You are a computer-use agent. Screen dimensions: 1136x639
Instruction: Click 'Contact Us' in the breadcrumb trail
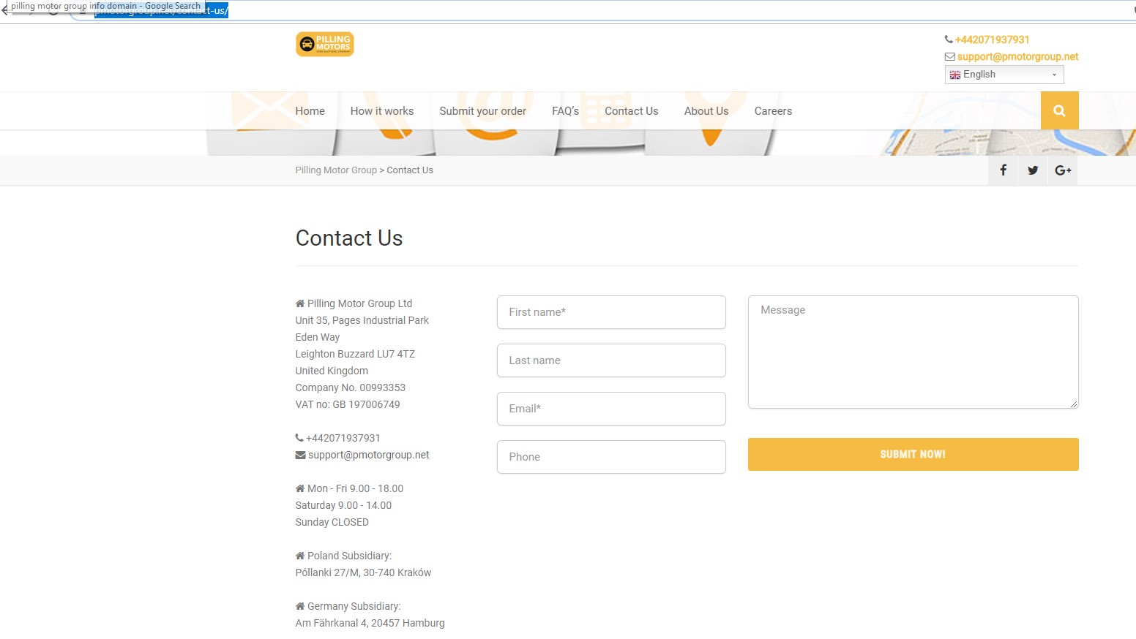pos(410,170)
